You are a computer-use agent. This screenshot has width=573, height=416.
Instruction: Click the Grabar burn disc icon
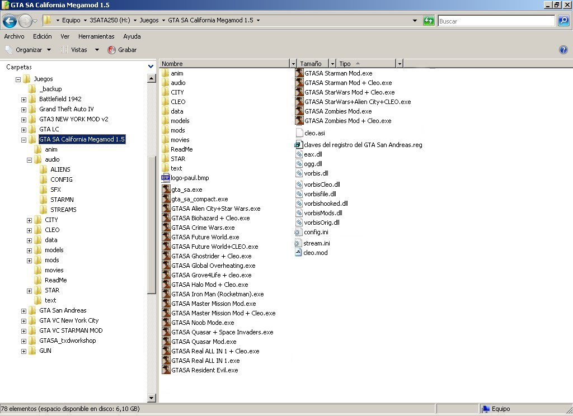111,50
